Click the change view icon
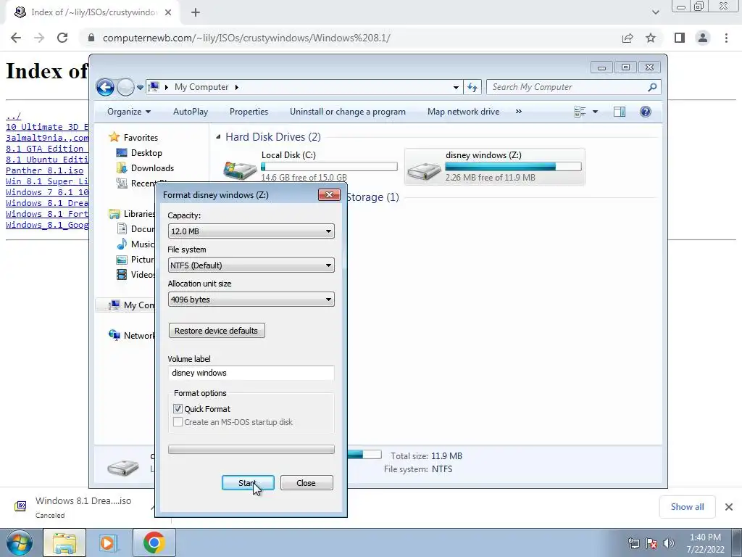 click(580, 112)
